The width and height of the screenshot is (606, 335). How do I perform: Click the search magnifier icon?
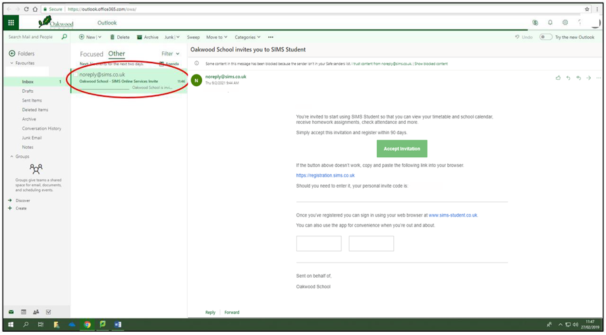pyautogui.click(x=64, y=37)
